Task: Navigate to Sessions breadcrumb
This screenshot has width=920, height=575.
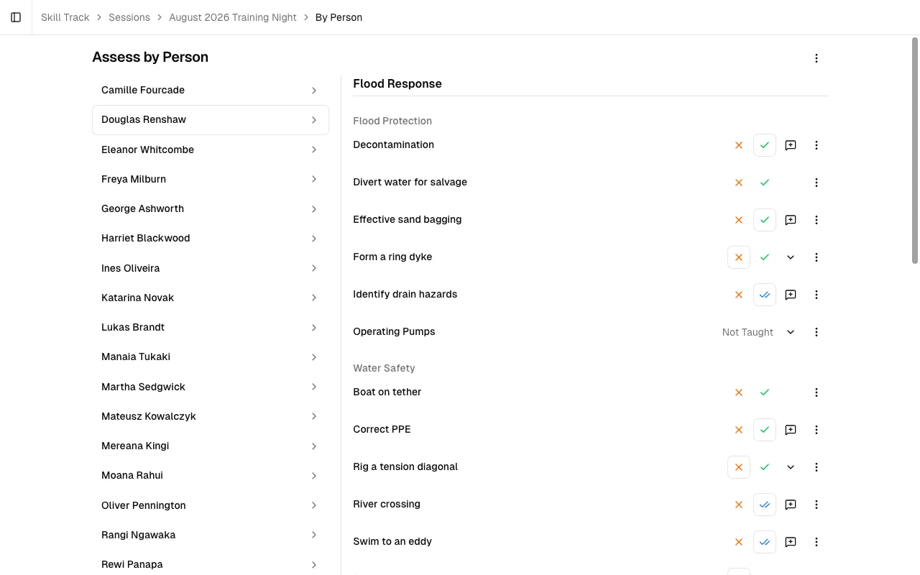Action: [x=129, y=17]
